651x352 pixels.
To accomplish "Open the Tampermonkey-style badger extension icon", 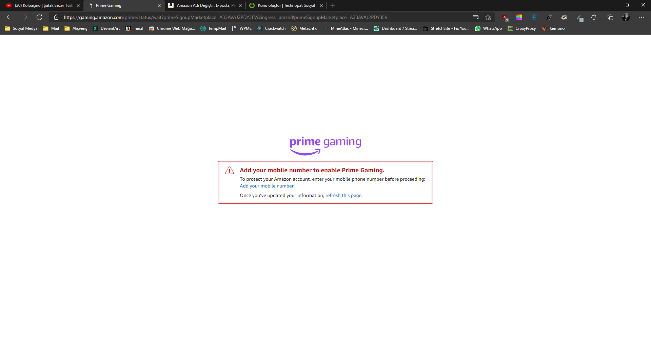I will 564,17.
